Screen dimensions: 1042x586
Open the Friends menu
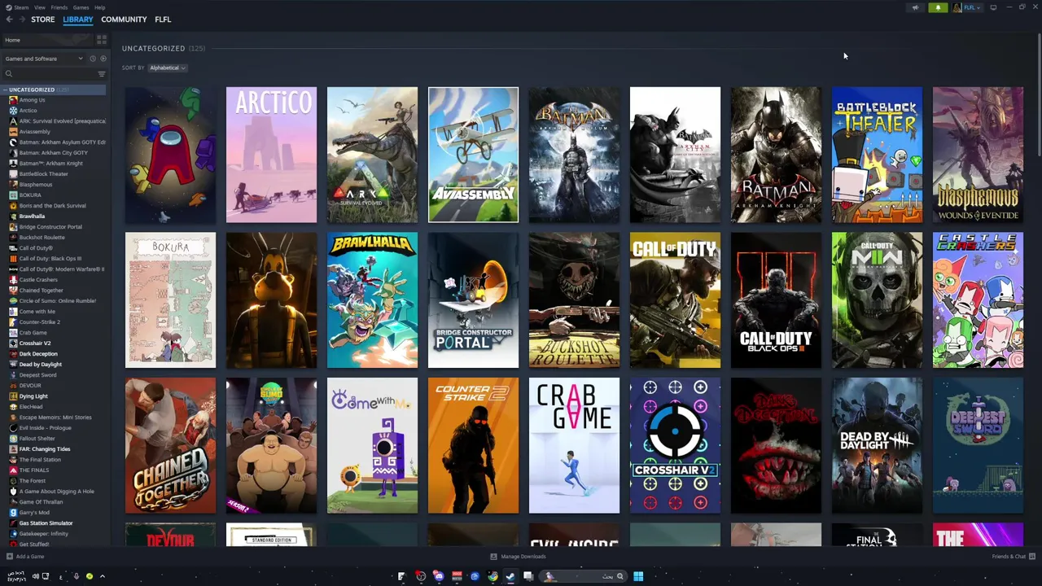(59, 7)
